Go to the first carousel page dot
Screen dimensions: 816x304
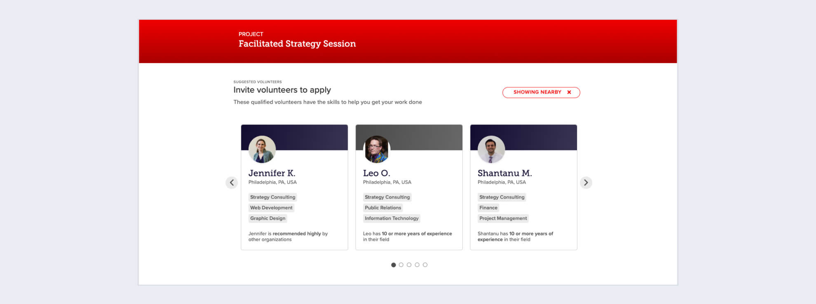tap(393, 265)
